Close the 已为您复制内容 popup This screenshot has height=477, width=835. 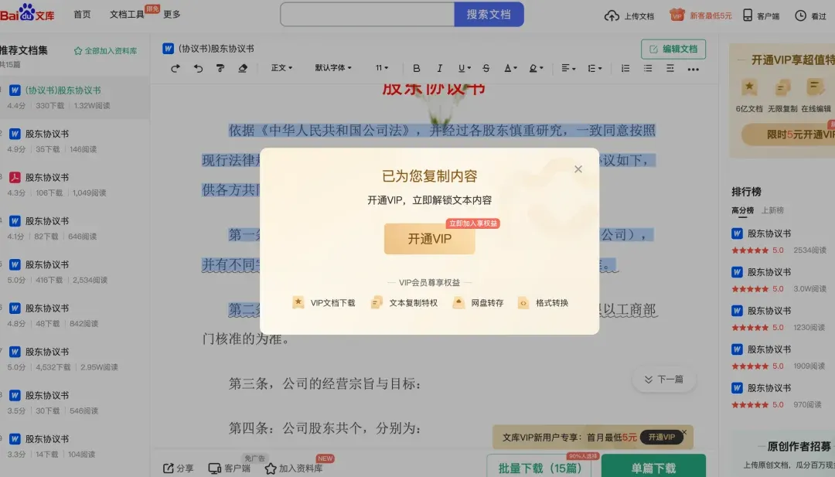[578, 169]
